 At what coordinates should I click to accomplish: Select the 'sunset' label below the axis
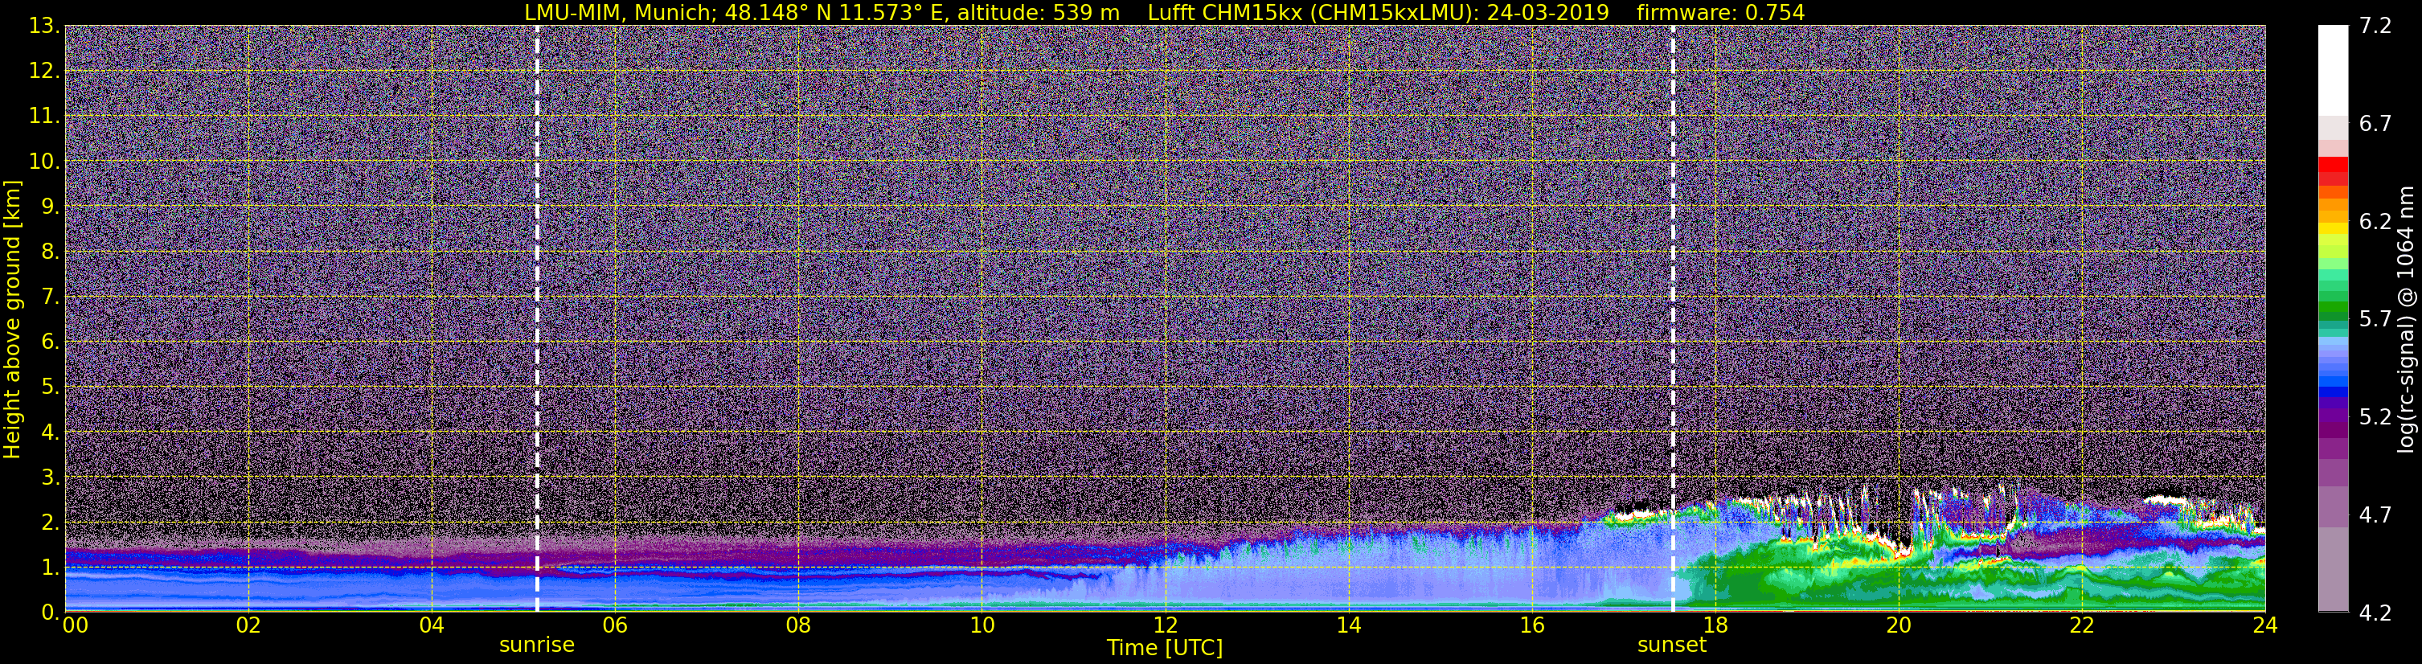point(1672,646)
